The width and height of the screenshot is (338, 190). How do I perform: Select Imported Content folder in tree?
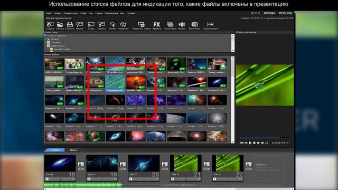pyautogui.click(x=60, y=49)
